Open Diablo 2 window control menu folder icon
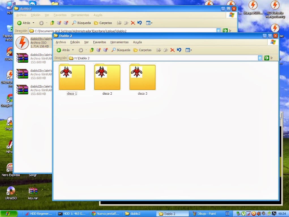This screenshot has width=289, height=217. click(x=56, y=36)
